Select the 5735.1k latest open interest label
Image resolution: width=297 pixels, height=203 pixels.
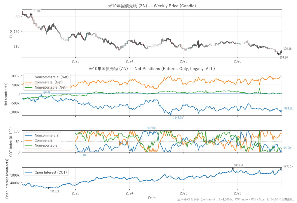coord(288,166)
